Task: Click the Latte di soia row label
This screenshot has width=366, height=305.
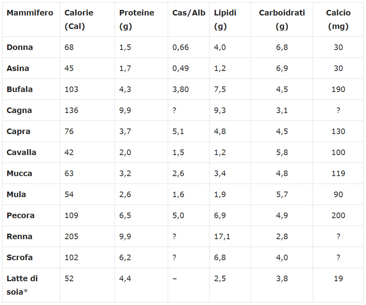Action: [23, 285]
